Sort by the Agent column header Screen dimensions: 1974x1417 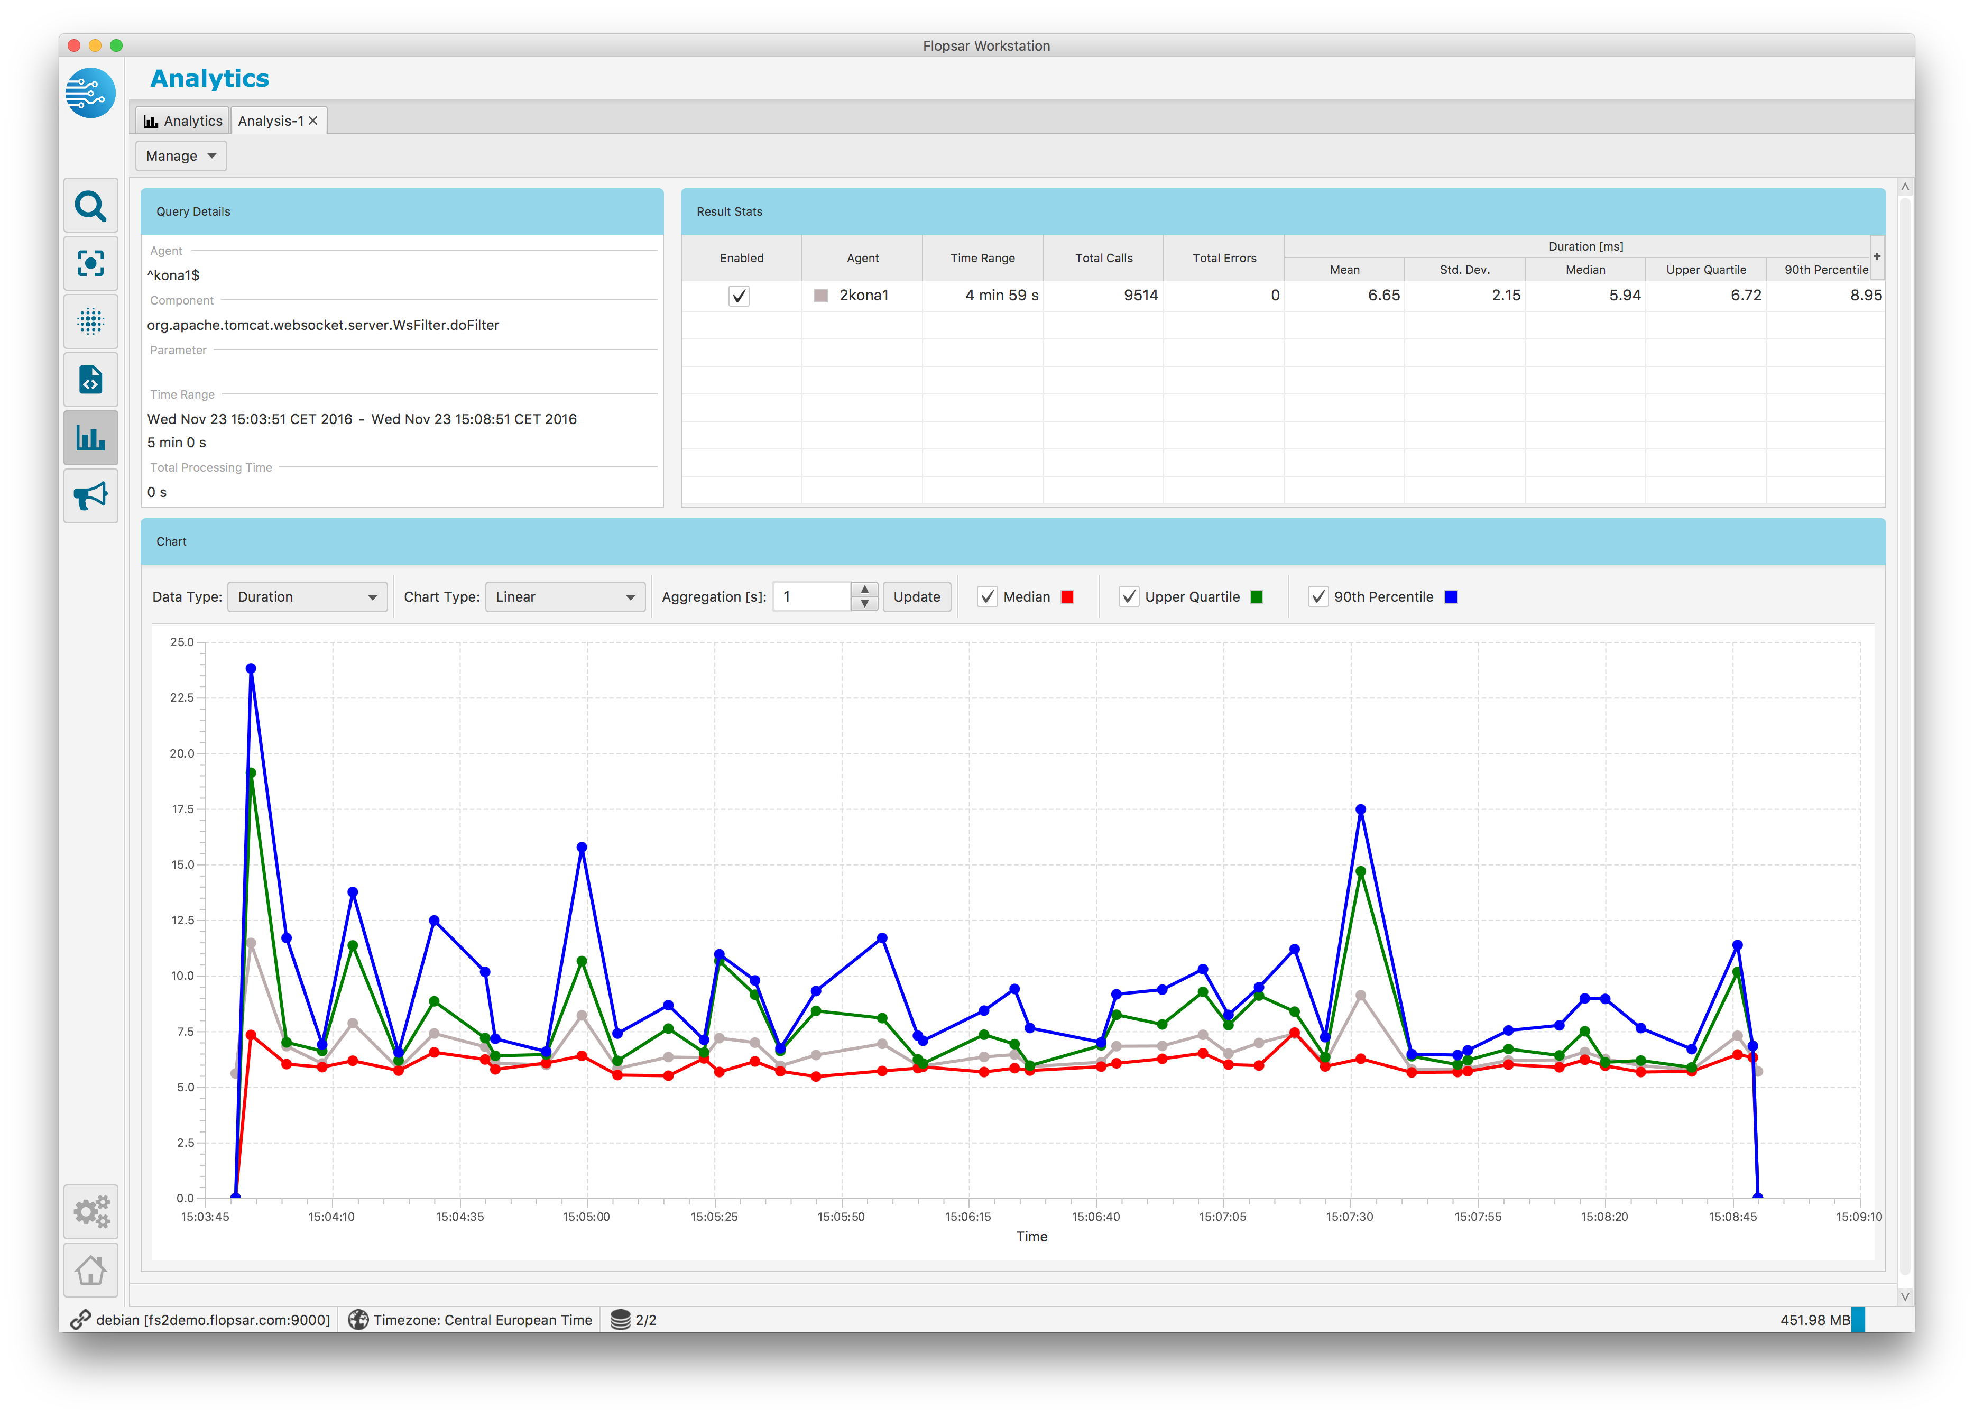(863, 259)
